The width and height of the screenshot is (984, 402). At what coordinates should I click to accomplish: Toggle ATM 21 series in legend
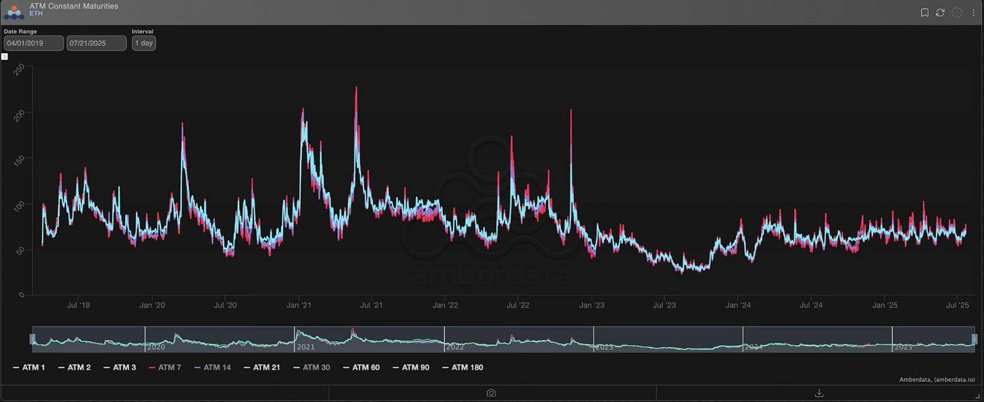coord(261,368)
